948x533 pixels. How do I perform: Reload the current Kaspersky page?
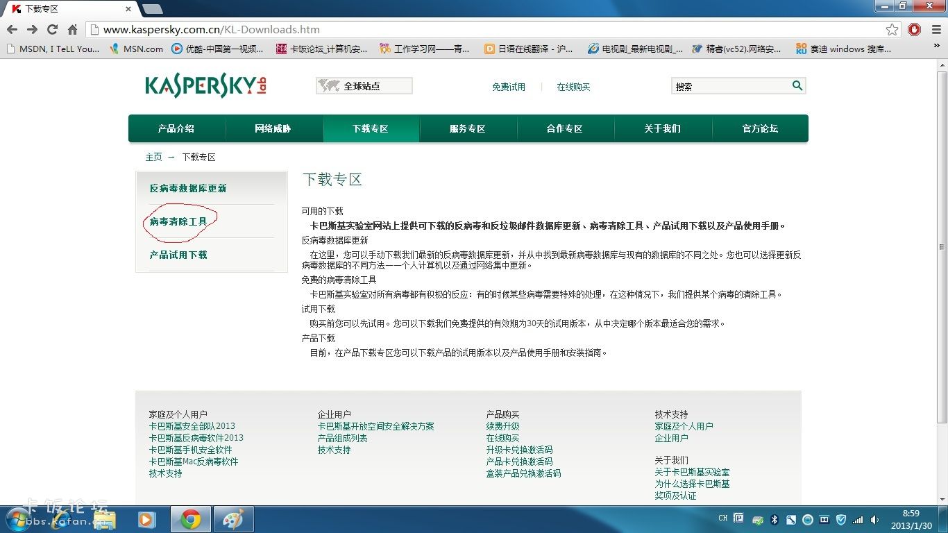pyautogui.click(x=52, y=29)
